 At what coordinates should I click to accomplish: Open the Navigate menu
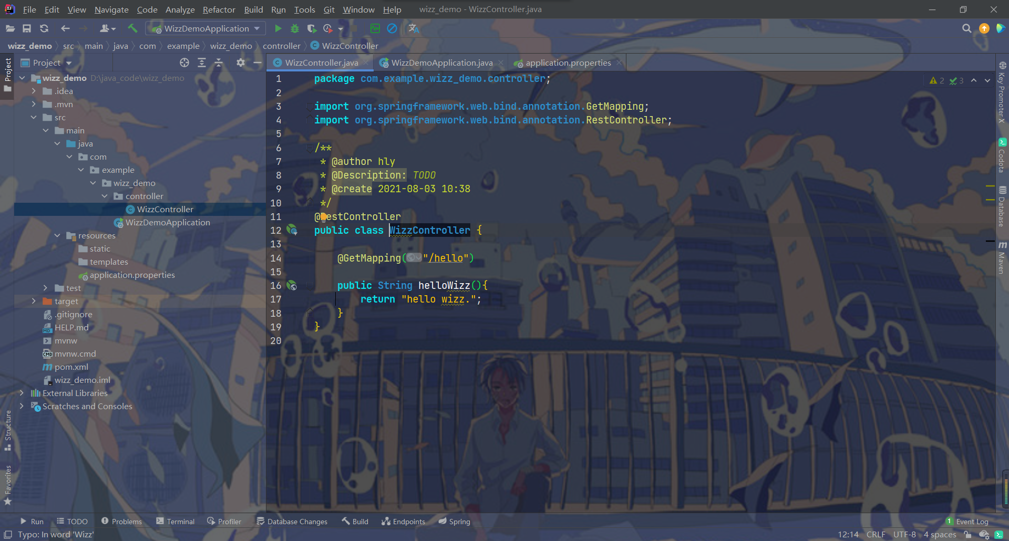pos(111,9)
